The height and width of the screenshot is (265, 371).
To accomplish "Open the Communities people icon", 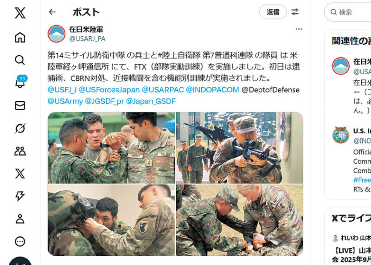I will tap(20, 151).
